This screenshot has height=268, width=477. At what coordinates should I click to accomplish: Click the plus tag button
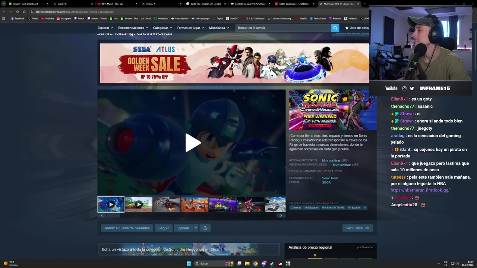pos(365,208)
